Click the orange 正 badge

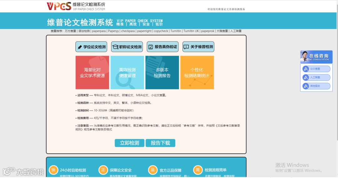pyautogui.click(x=103, y=170)
